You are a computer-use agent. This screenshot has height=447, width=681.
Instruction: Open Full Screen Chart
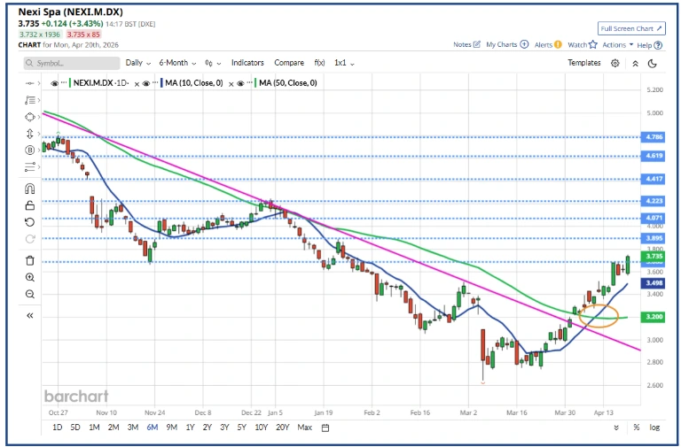[x=631, y=28]
